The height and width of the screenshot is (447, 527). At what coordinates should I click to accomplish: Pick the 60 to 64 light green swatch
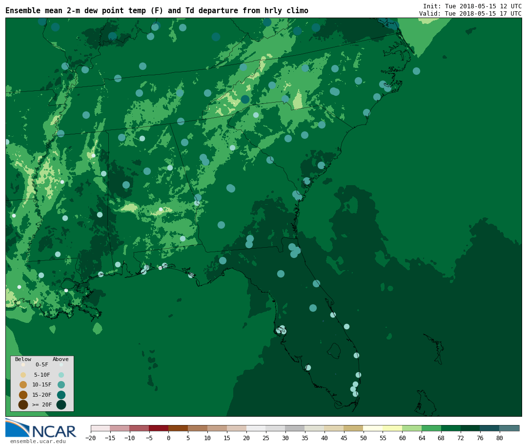[x=412, y=428]
